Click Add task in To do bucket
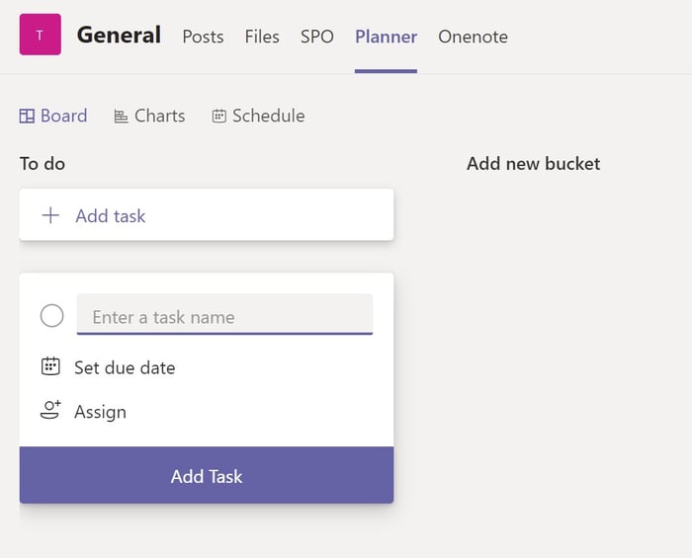The height and width of the screenshot is (558, 692). 207,215
